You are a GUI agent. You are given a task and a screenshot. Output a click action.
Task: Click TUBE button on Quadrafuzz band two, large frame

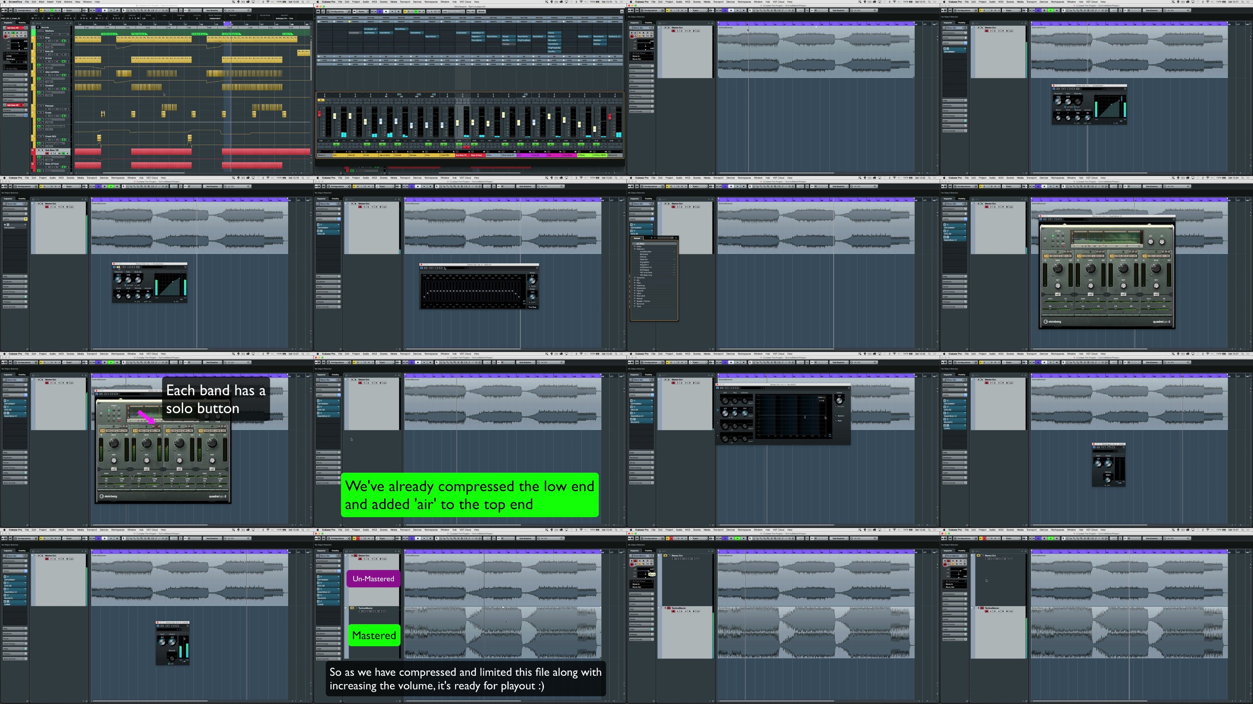[x=1085, y=256]
